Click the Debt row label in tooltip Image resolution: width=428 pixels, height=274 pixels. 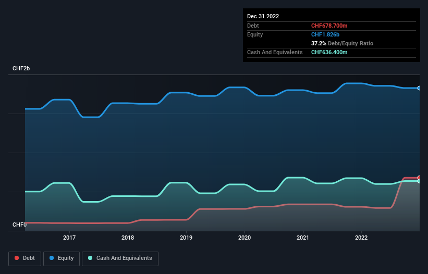253,26
